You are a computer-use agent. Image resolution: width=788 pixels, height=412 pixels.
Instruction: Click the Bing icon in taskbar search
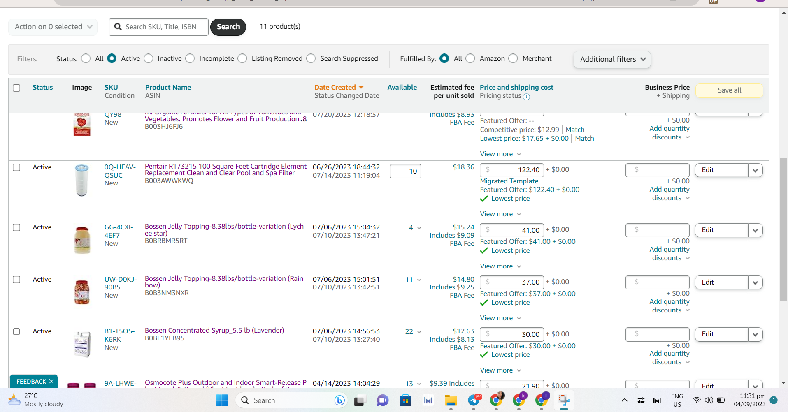click(x=339, y=400)
